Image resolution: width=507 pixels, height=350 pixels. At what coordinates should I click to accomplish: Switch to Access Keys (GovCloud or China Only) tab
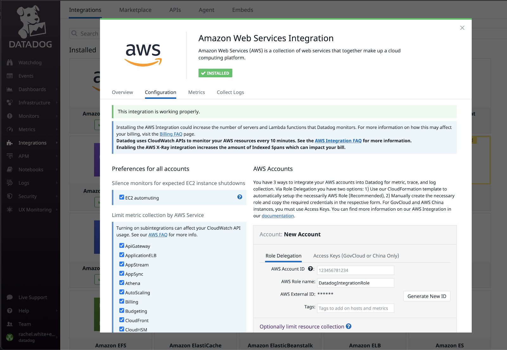(x=356, y=256)
